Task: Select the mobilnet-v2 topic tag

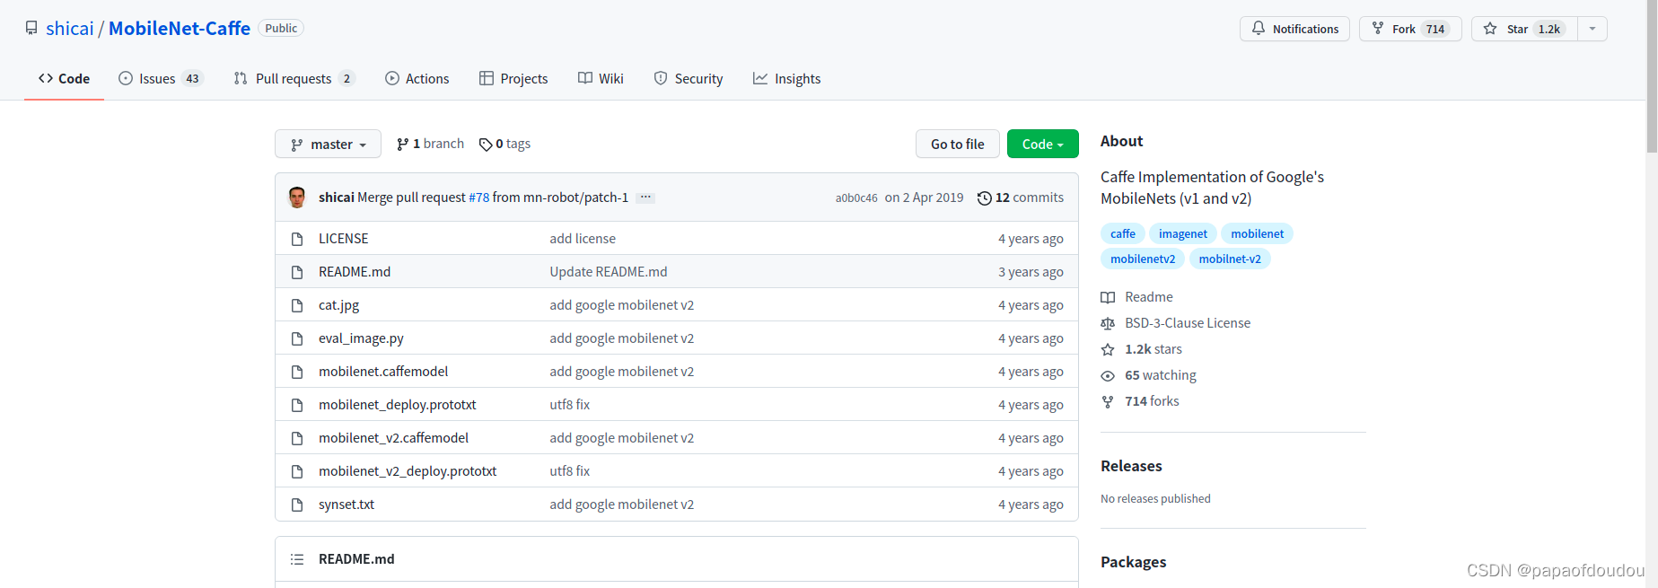Action: pyautogui.click(x=1230, y=259)
